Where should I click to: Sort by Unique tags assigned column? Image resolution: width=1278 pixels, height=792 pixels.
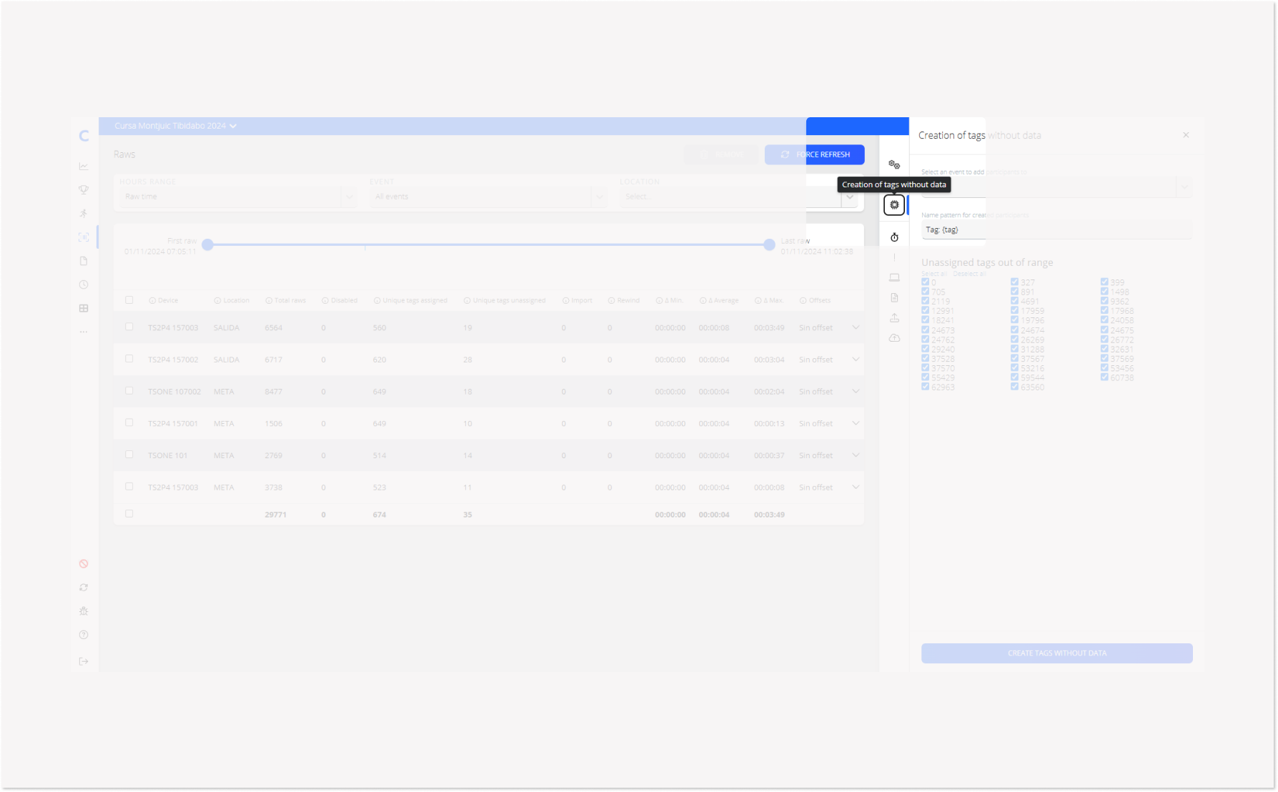pyautogui.click(x=410, y=301)
